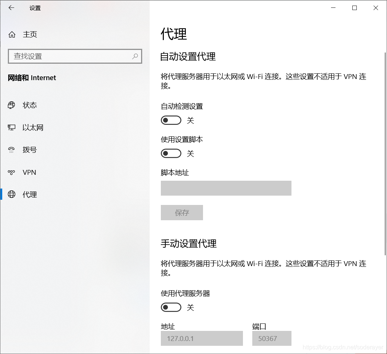Click the back arrow at top left
The width and height of the screenshot is (387, 354).
(11, 8)
